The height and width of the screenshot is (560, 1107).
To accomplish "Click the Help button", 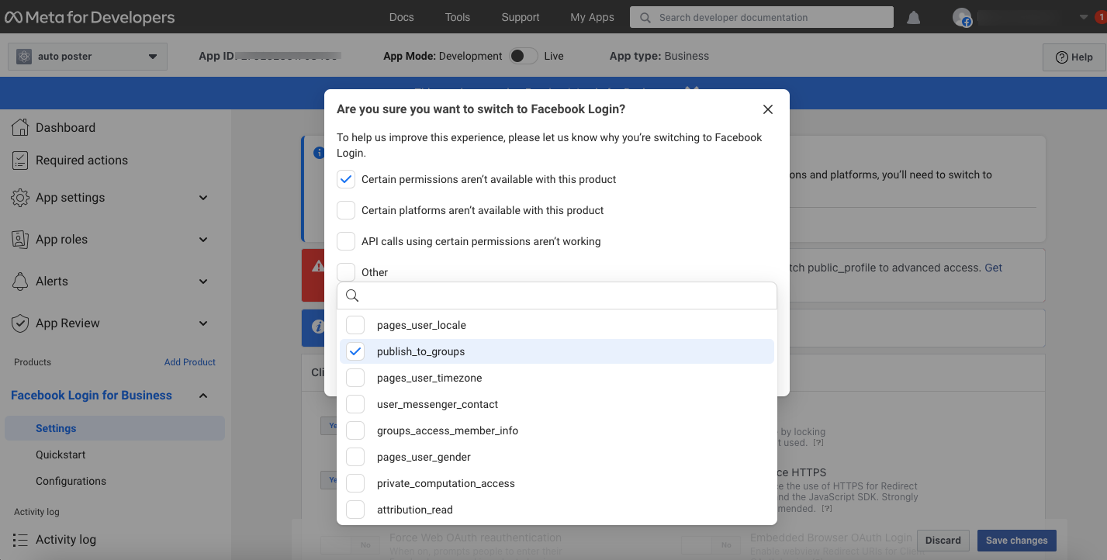I will click(x=1074, y=57).
